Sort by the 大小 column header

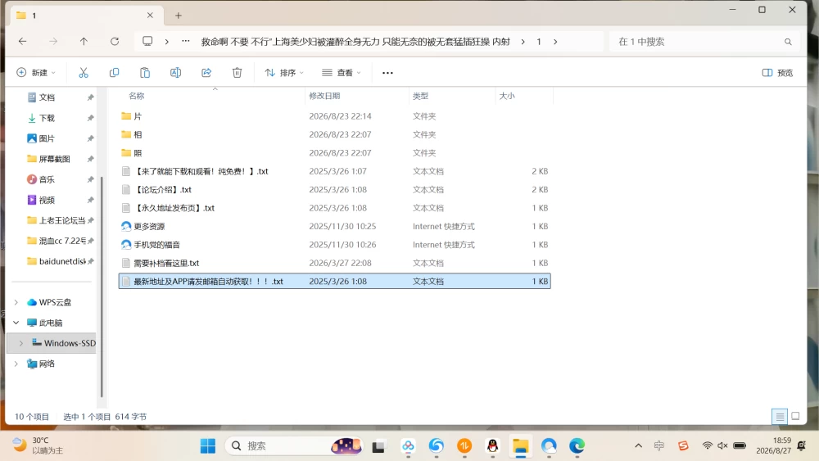tap(507, 96)
